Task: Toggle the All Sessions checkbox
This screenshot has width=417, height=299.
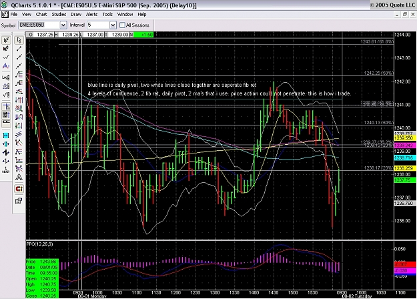Action: tap(122, 25)
